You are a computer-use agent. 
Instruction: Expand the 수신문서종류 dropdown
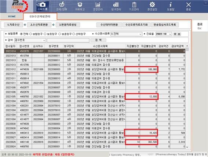141,34
